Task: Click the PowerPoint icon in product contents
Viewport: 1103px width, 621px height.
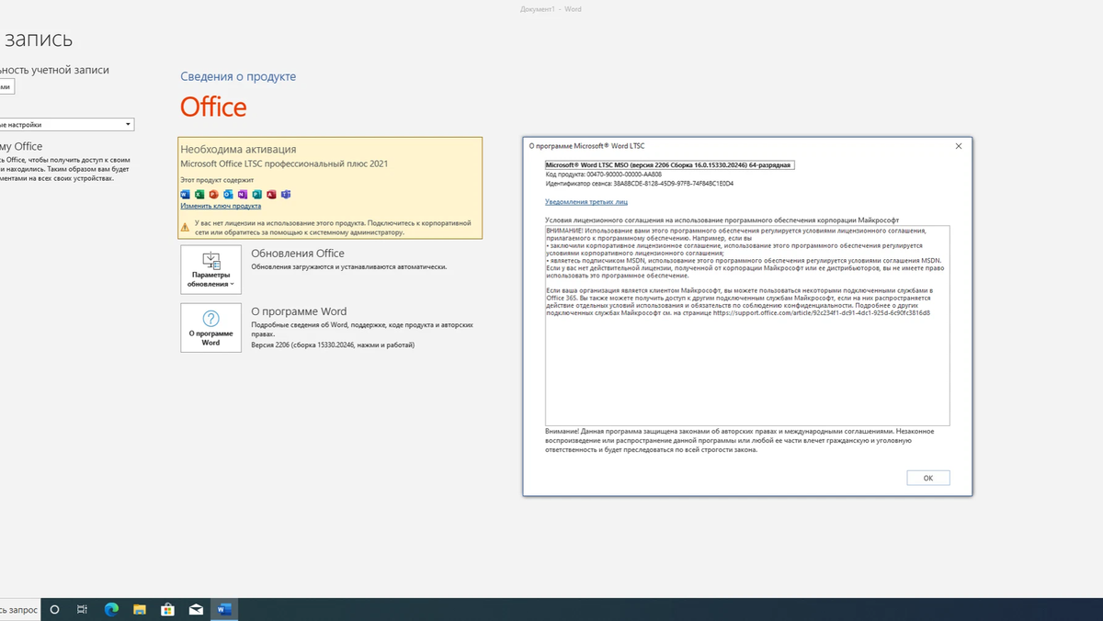Action: 214,194
